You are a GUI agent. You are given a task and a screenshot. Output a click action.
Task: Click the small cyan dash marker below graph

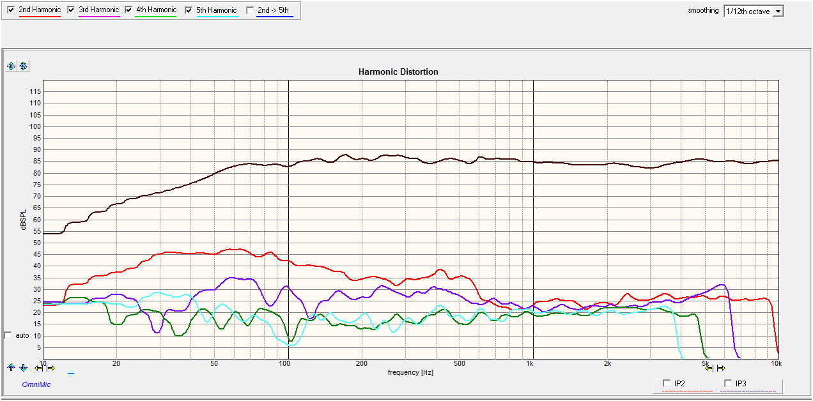[71, 372]
